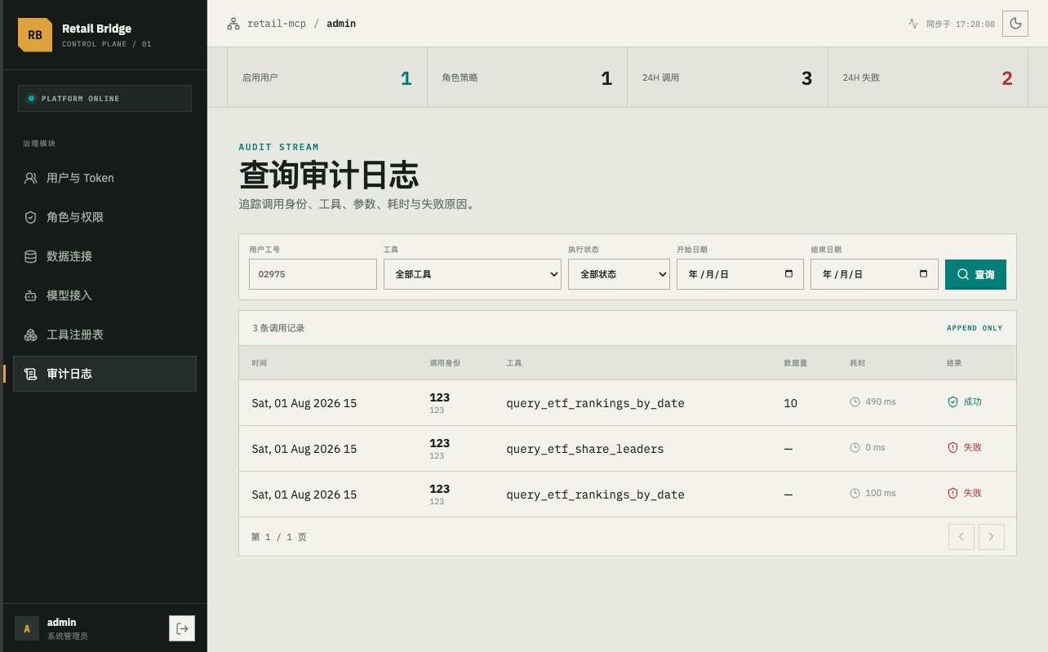Click the failure icon in the 100 ms row
The height and width of the screenshot is (652, 1048).
tap(952, 494)
